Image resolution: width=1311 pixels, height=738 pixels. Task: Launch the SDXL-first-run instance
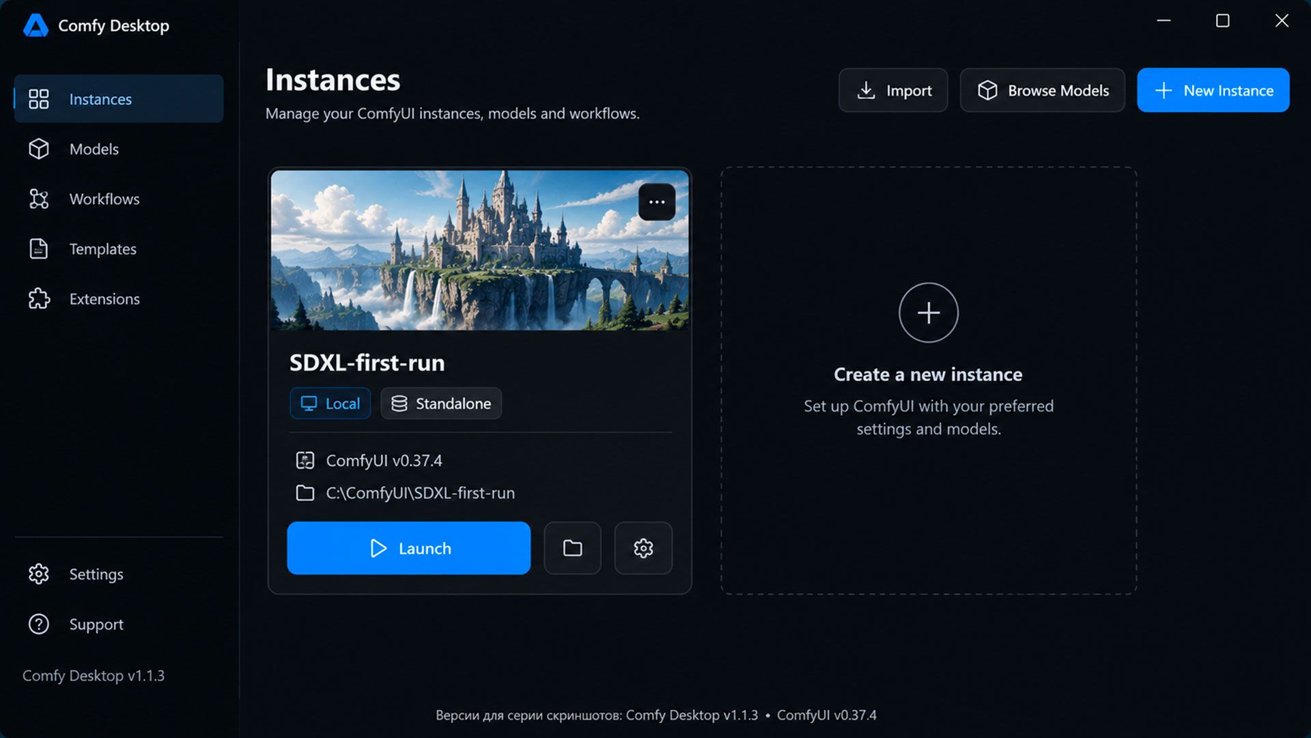[409, 548]
